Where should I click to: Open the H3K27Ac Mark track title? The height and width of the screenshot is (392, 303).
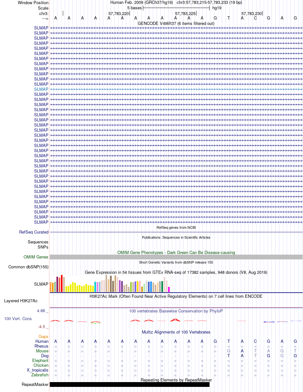(x=176, y=296)
